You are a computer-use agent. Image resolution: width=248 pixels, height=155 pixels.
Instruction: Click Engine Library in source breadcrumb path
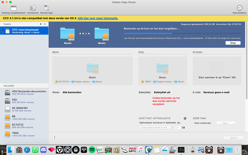pyautogui.click(x=81, y=82)
